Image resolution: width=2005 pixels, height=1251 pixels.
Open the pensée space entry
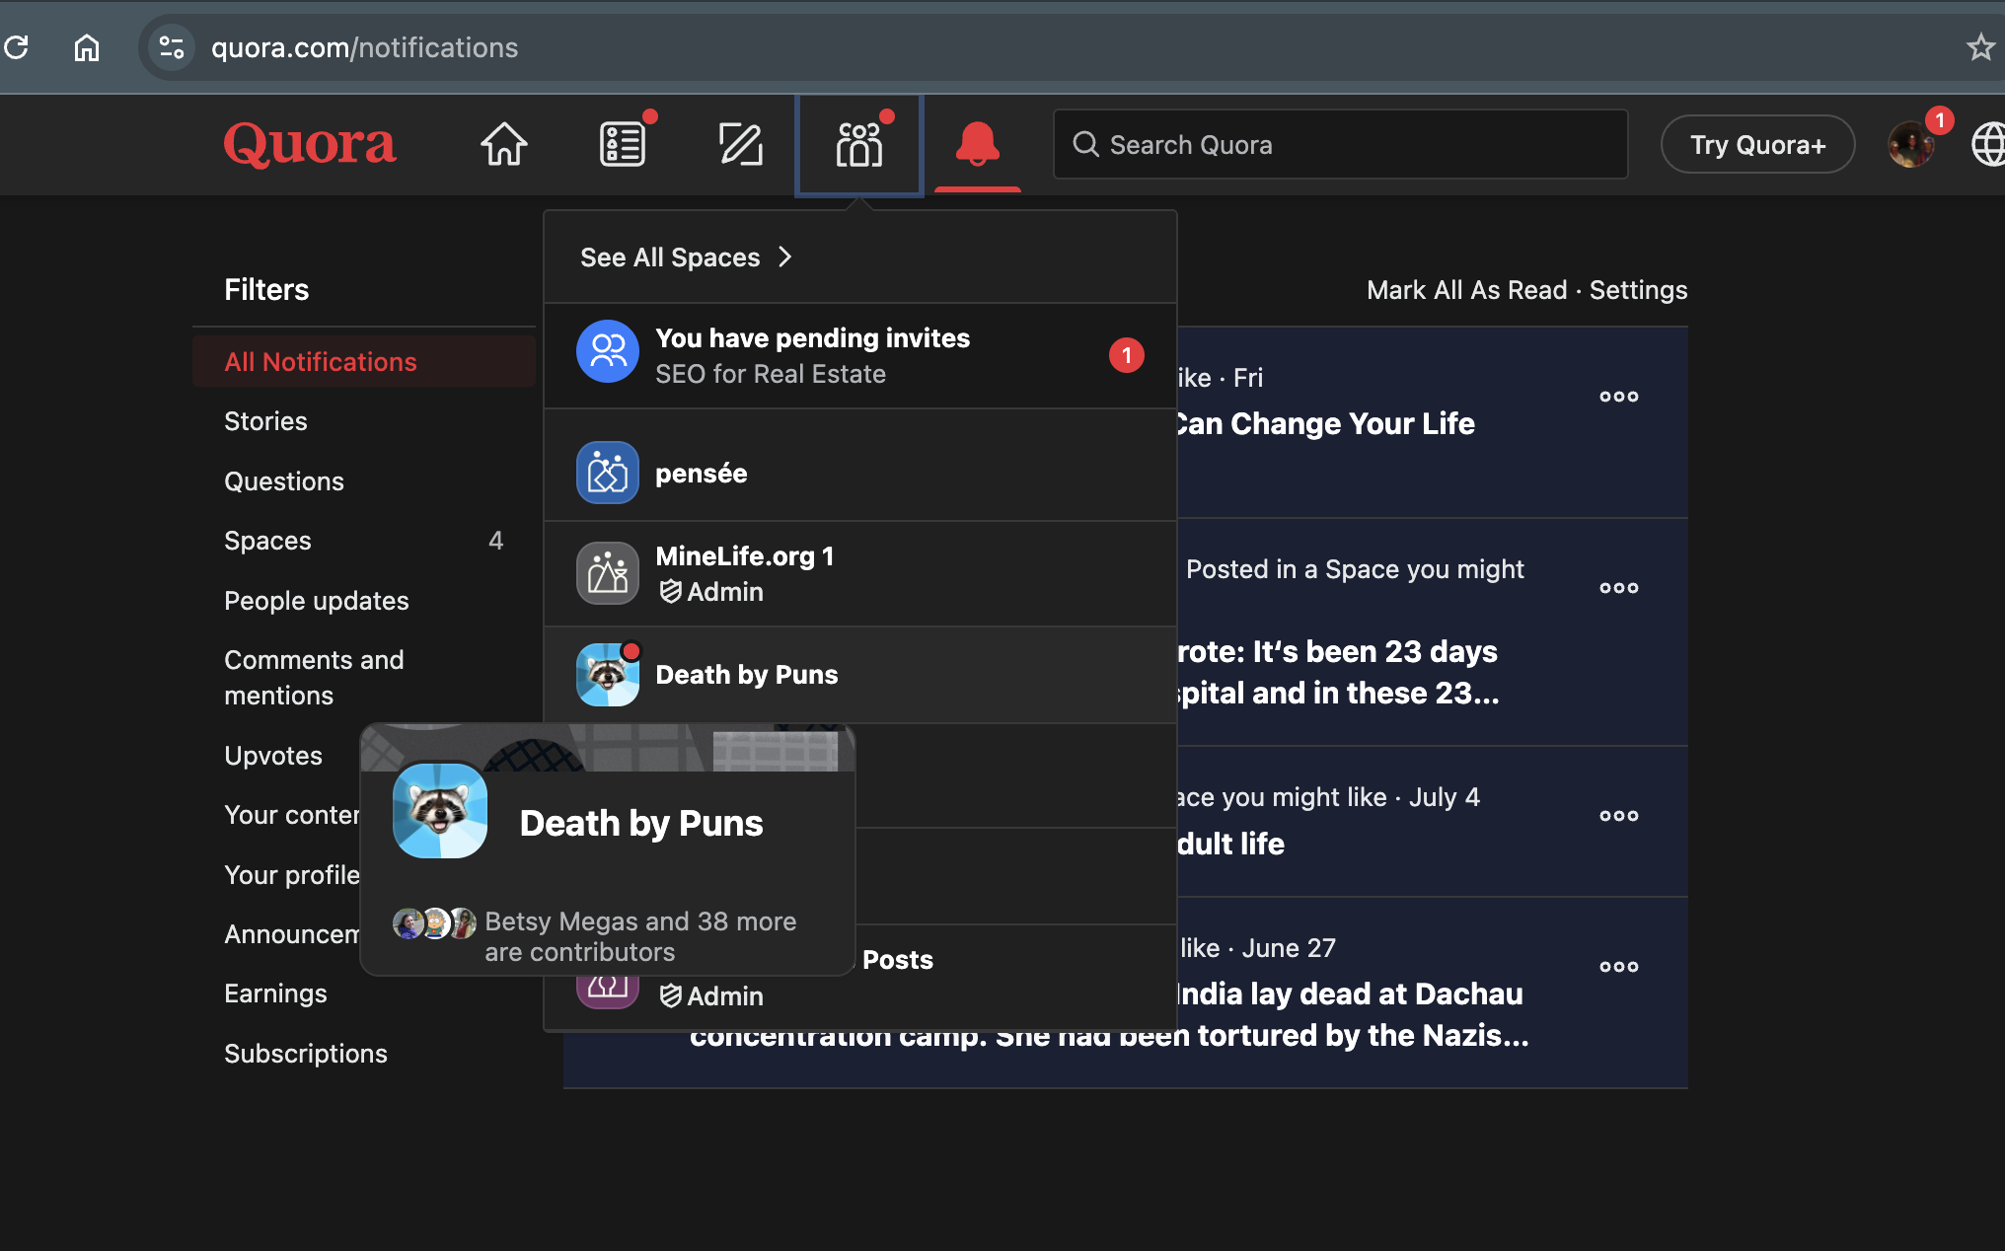(x=860, y=473)
